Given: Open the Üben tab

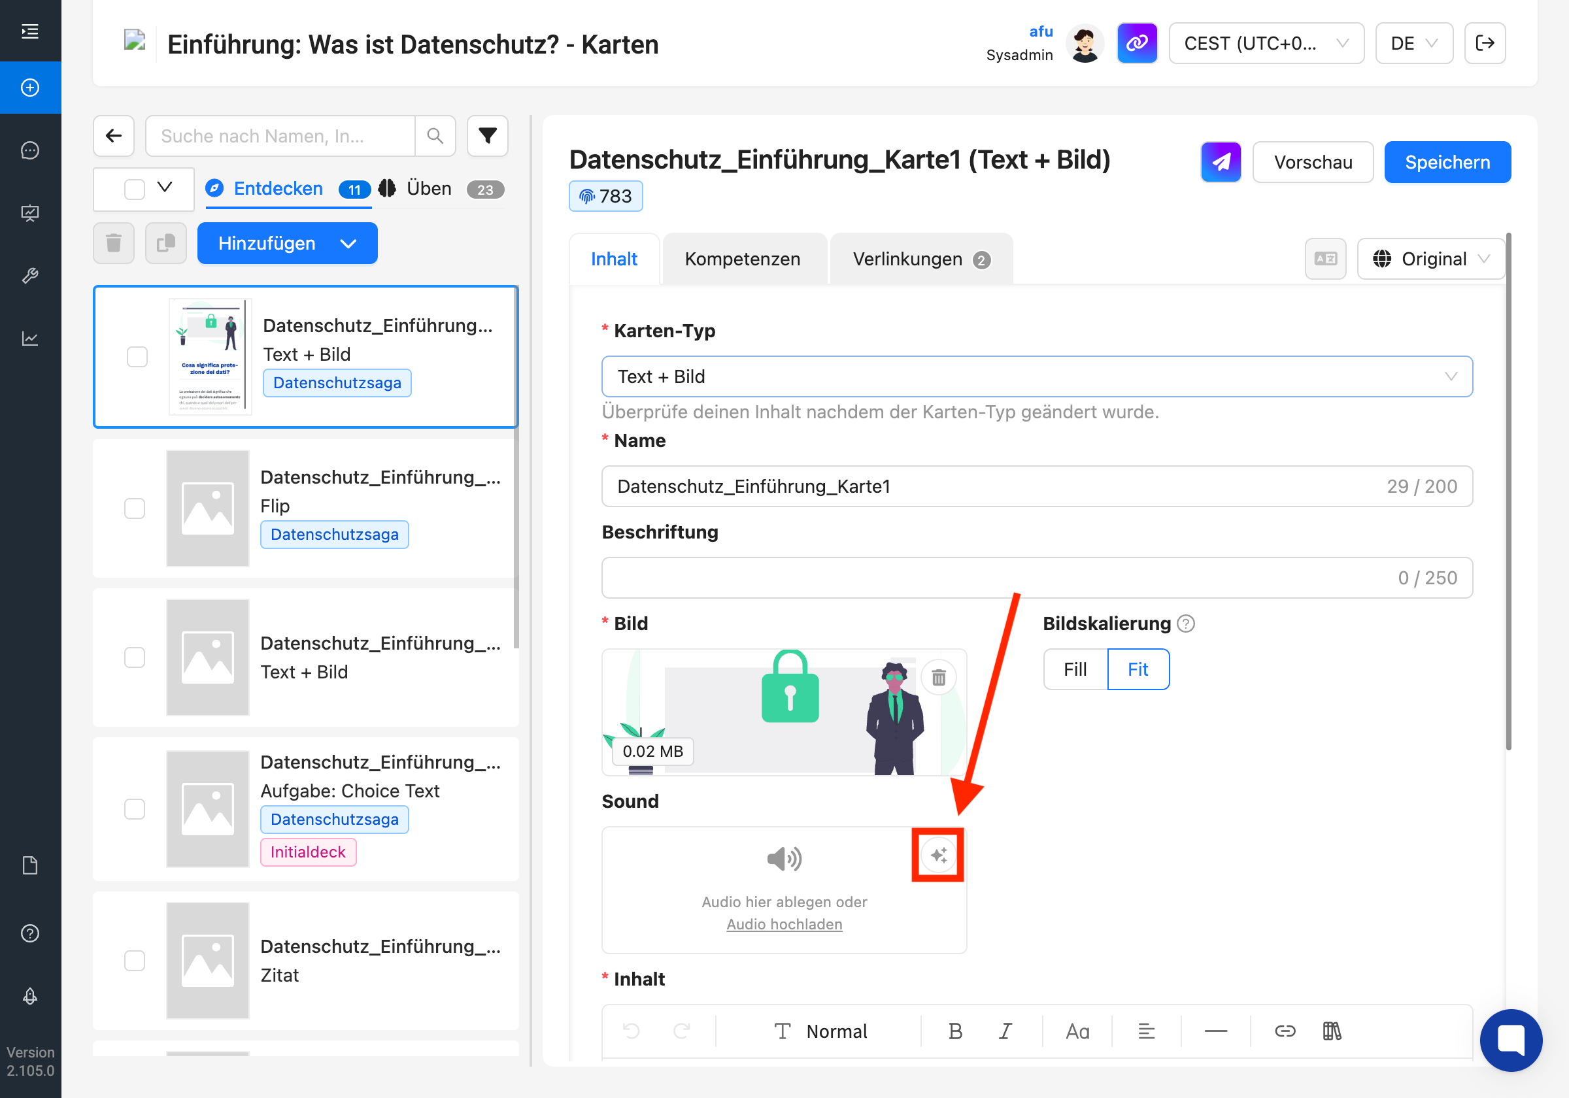Looking at the screenshot, I should (x=428, y=189).
